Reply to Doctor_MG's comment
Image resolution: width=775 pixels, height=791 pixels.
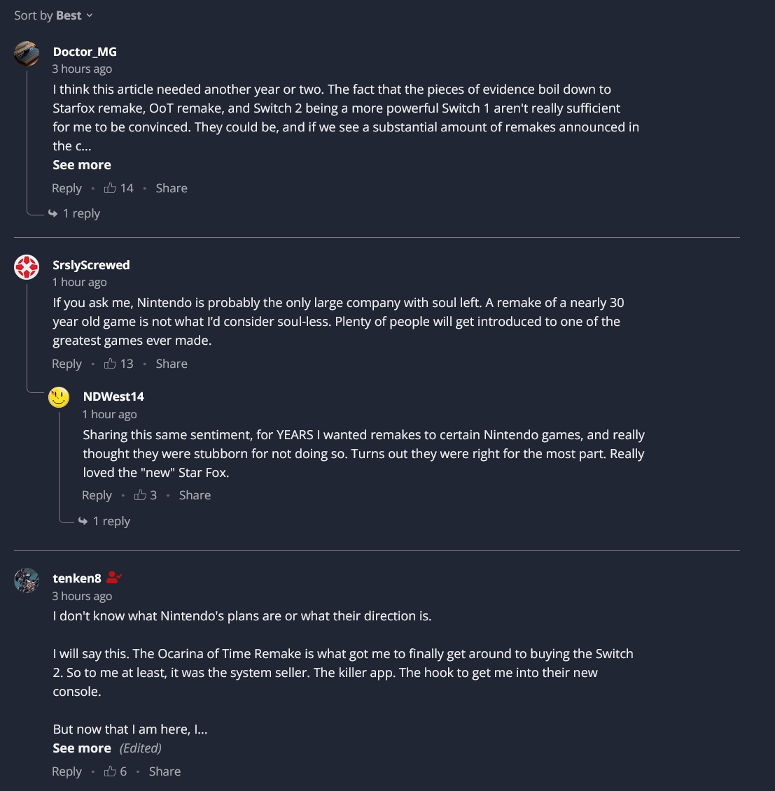67,188
